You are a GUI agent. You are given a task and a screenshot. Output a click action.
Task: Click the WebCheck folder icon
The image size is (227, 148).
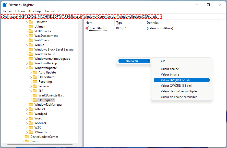[x=31, y=40]
